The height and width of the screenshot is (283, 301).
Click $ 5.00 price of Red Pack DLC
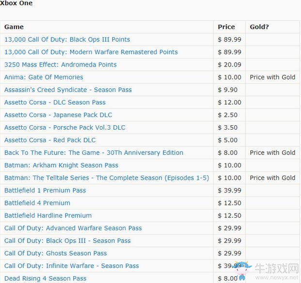tap(228, 140)
